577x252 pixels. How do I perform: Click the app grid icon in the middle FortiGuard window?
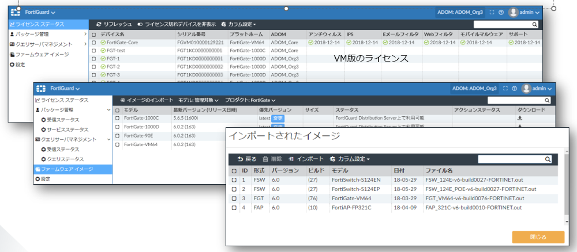point(41,89)
